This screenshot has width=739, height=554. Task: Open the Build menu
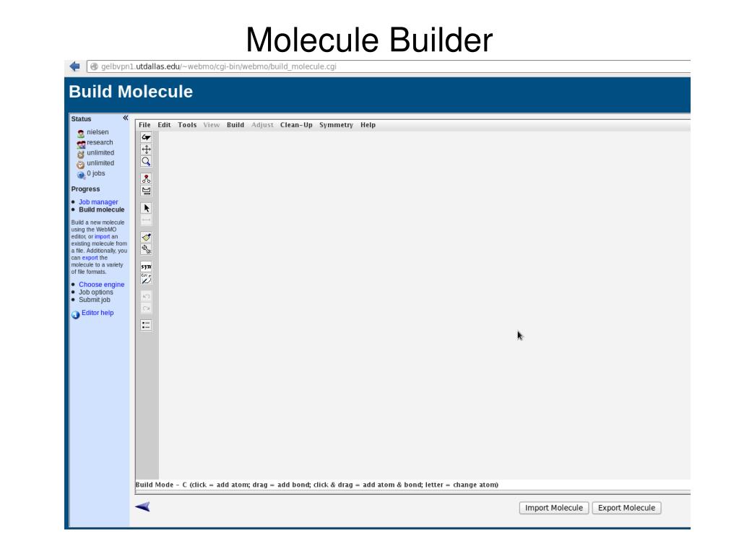point(235,125)
